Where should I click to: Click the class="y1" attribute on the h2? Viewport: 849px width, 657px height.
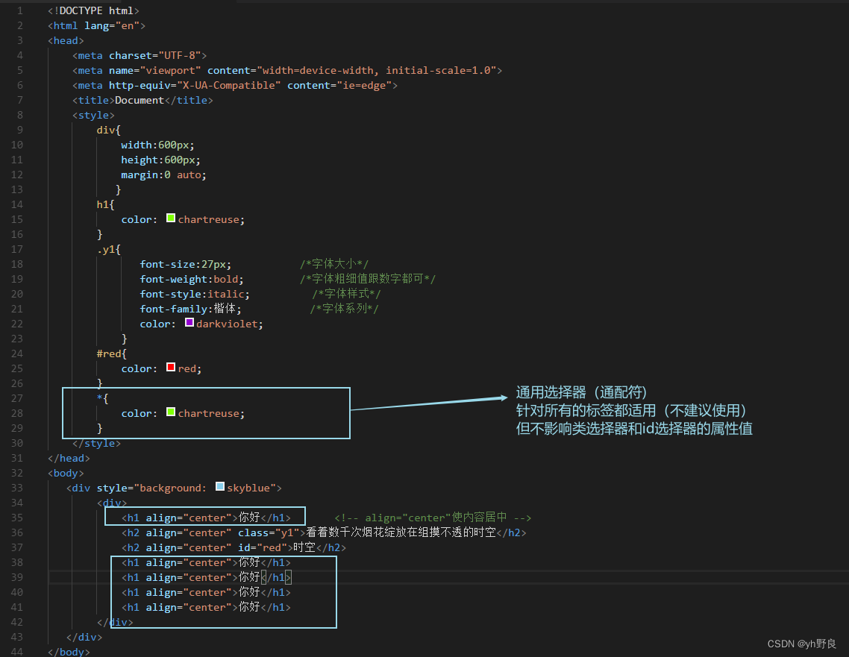tap(269, 533)
